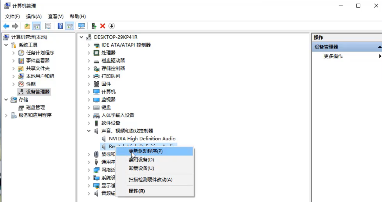Open the 更多操作 submenu arrow
Viewport: 382px width, 202px height.
pos(380,56)
